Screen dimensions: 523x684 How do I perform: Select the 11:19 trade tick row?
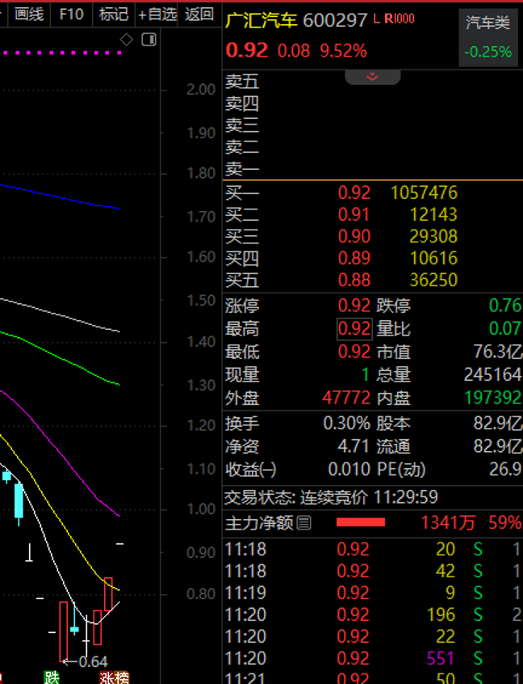[373, 593]
